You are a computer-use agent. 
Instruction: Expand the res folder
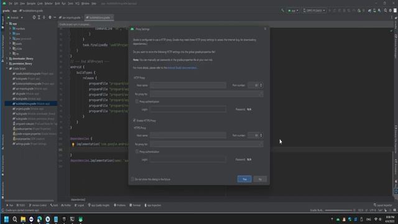11,54
